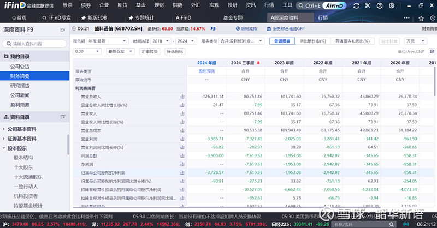437x228 pixels.
Task: Open the 万元 unit dropdown
Action: point(415,41)
